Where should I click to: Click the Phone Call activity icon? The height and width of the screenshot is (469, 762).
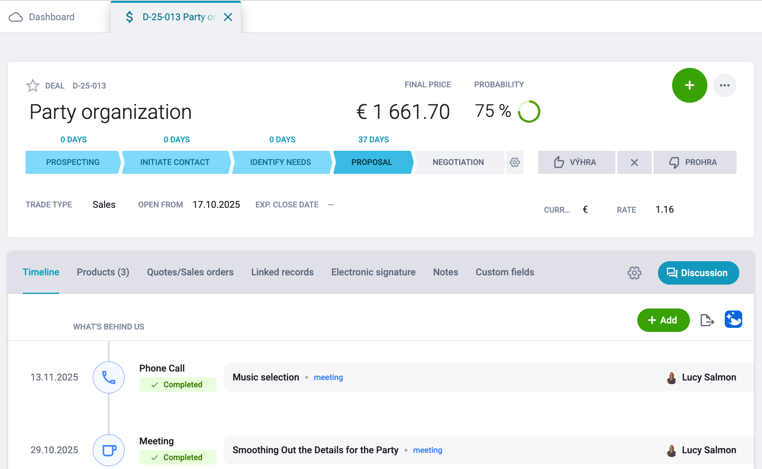pos(109,377)
